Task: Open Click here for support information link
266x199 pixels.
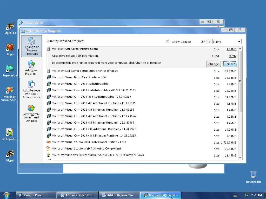Action: pos(75,56)
